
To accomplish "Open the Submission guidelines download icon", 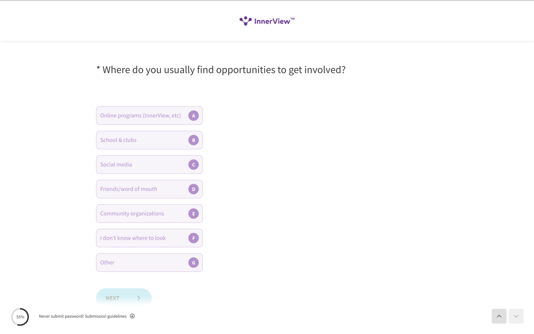I will (132, 316).
